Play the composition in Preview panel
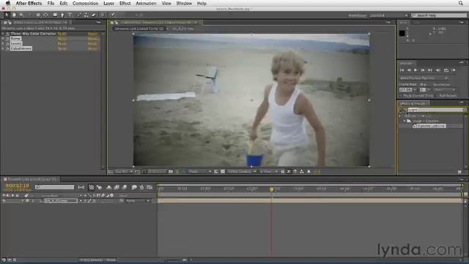The image size is (469, 264). tap(416, 70)
